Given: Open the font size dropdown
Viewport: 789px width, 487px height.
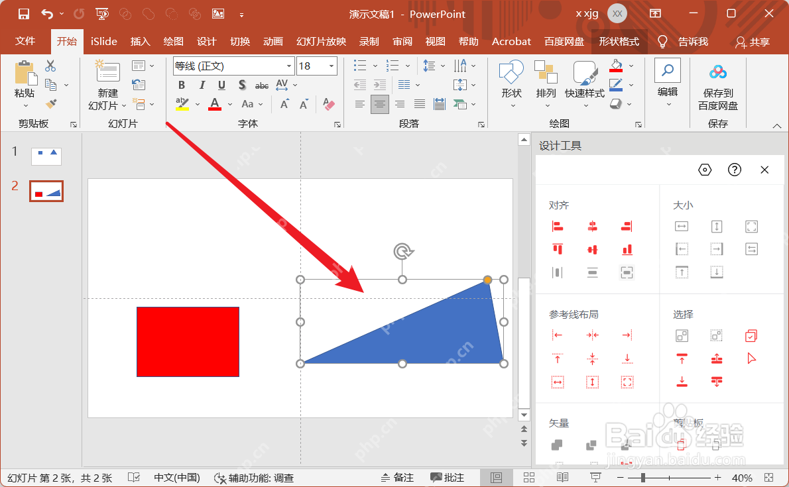Looking at the screenshot, I should (332, 66).
